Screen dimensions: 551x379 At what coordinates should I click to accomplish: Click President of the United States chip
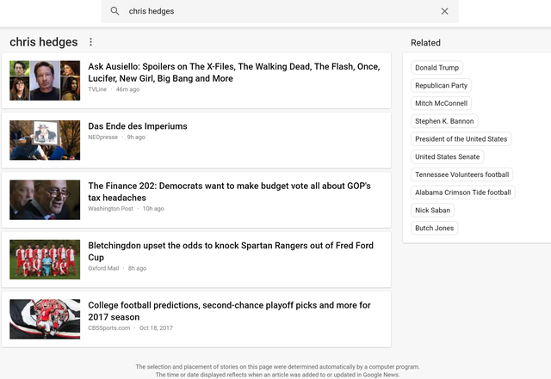[461, 139]
